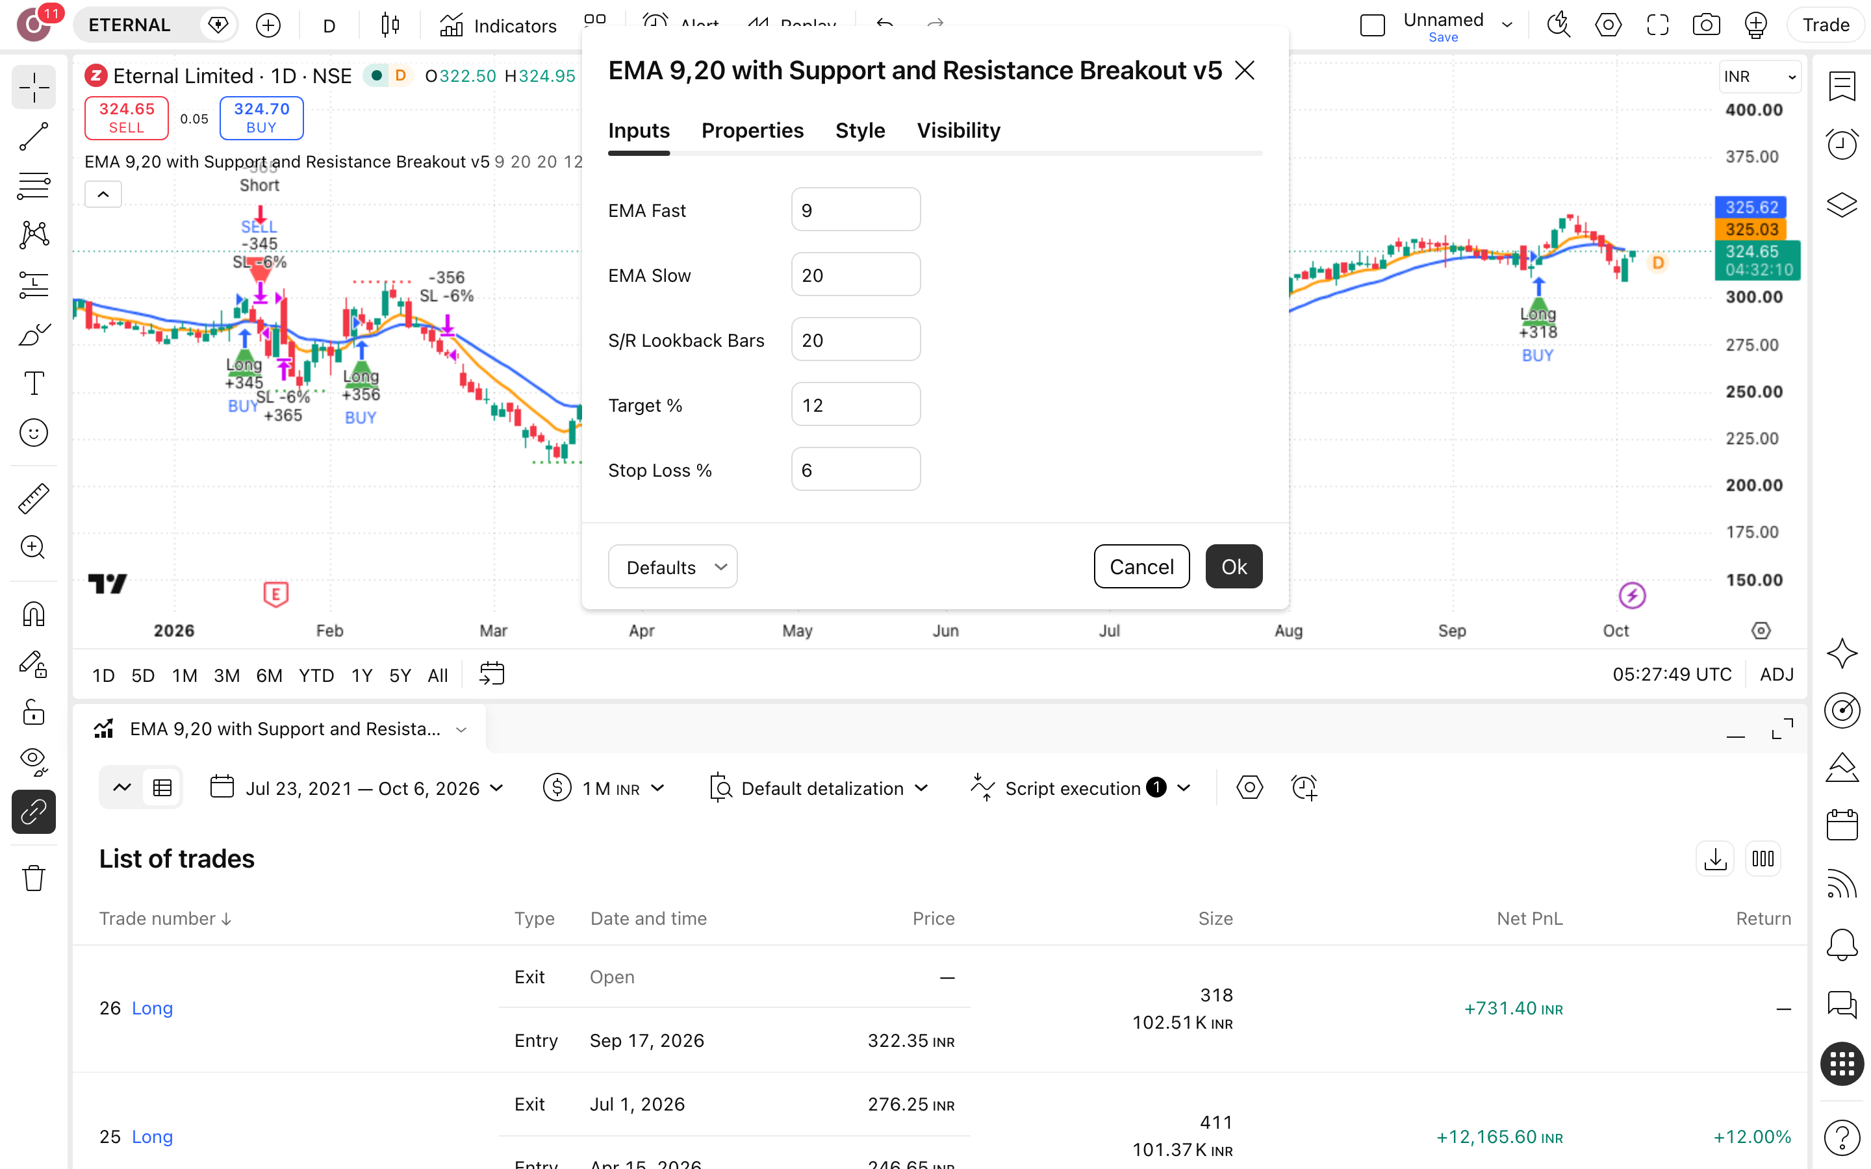Switch to list of trades table view
The image size is (1871, 1169).
tap(162, 788)
